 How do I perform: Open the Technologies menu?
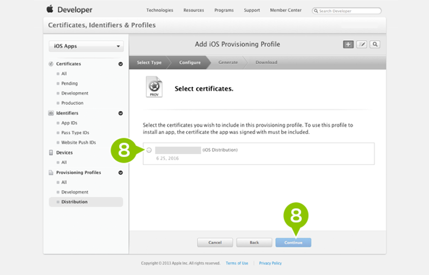[x=160, y=10]
